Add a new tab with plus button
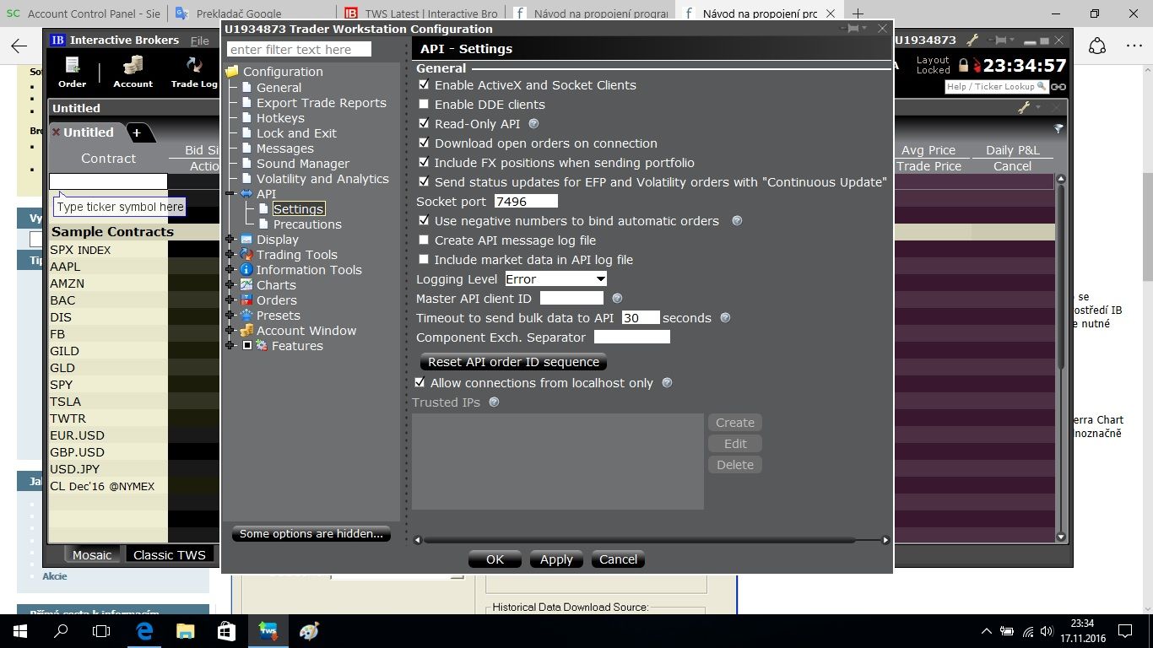This screenshot has height=648, width=1153. (137, 132)
